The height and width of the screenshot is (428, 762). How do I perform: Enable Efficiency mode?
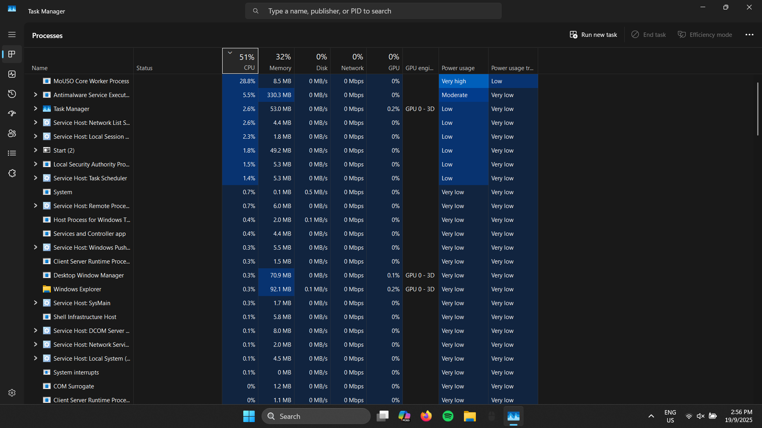click(x=705, y=34)
